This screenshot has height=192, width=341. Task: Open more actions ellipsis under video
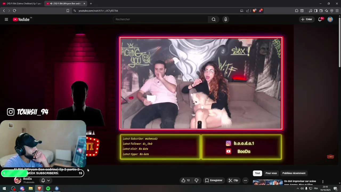245,181
